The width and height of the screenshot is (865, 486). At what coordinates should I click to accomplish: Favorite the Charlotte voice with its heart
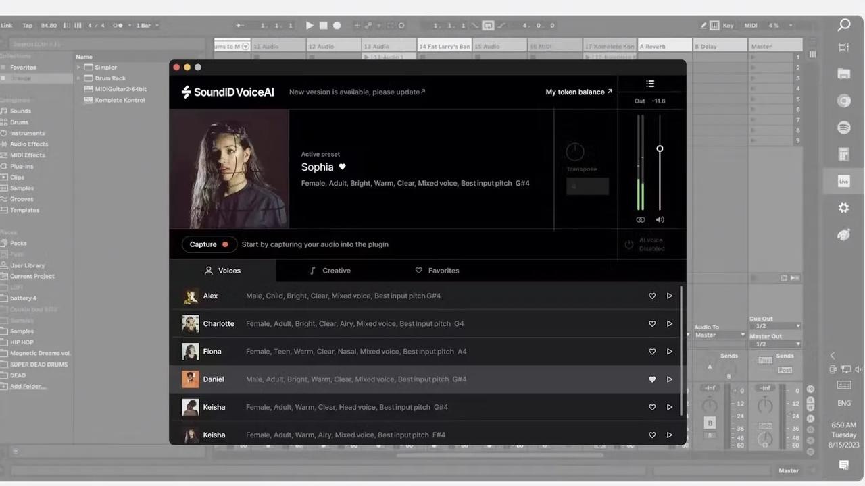[x=652, y=323]
